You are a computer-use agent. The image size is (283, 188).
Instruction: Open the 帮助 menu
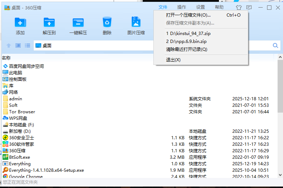[219, 7]
